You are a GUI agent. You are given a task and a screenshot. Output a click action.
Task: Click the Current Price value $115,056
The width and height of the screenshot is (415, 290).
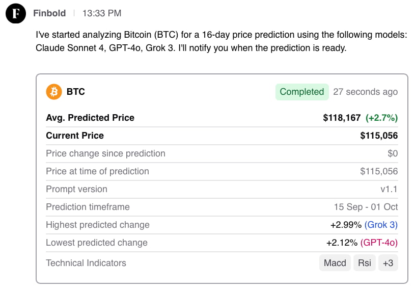tap(379, 136)
